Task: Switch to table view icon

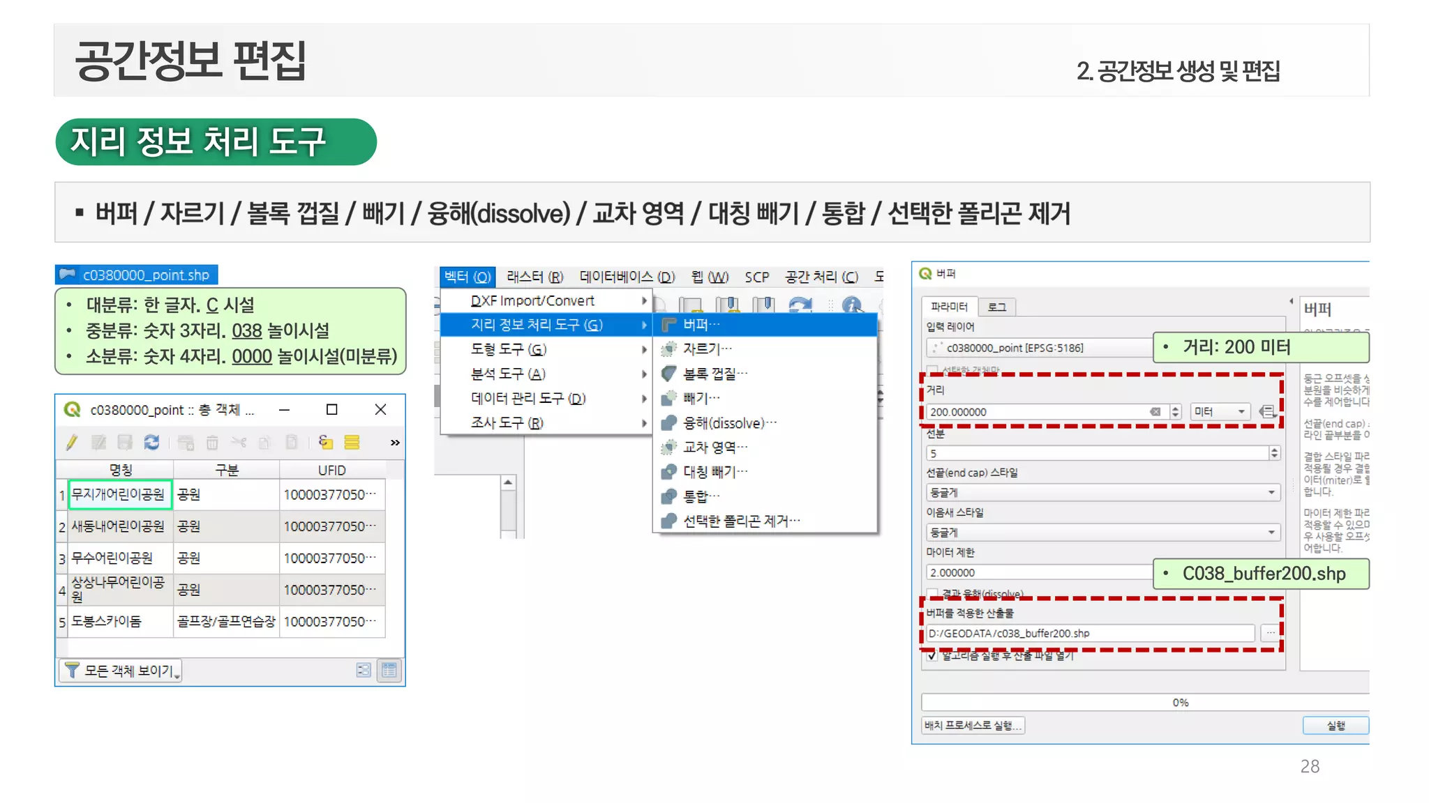Action: point(389,670)
